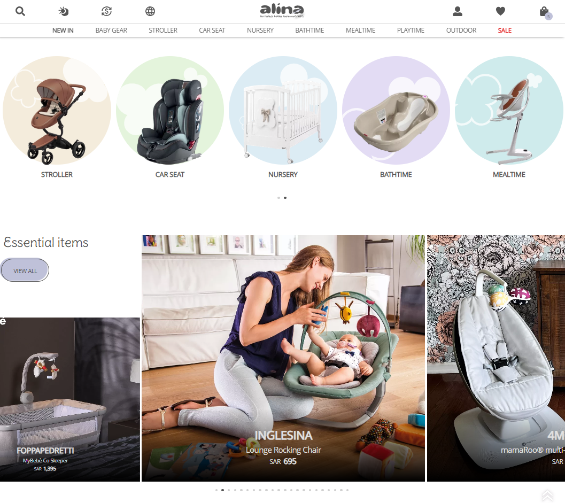The height and width of the screenshot is (503, 565).
Task: Go to the Alina logo homepage
Action: tap(282, 11)
